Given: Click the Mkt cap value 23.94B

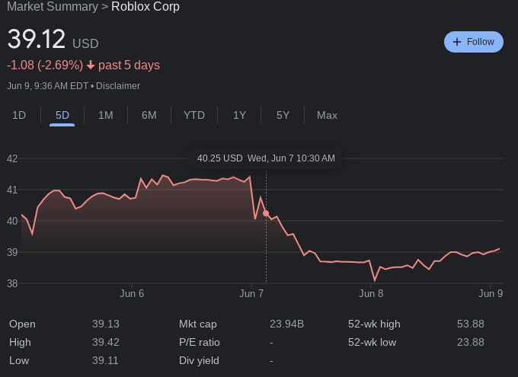Looking at the screenshot, I should coord(286,324).
